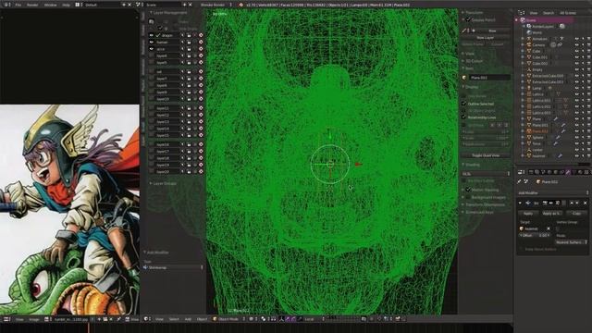The image size is (592, 333).
Task: Click the New Layer button
Action: [485, 38]
